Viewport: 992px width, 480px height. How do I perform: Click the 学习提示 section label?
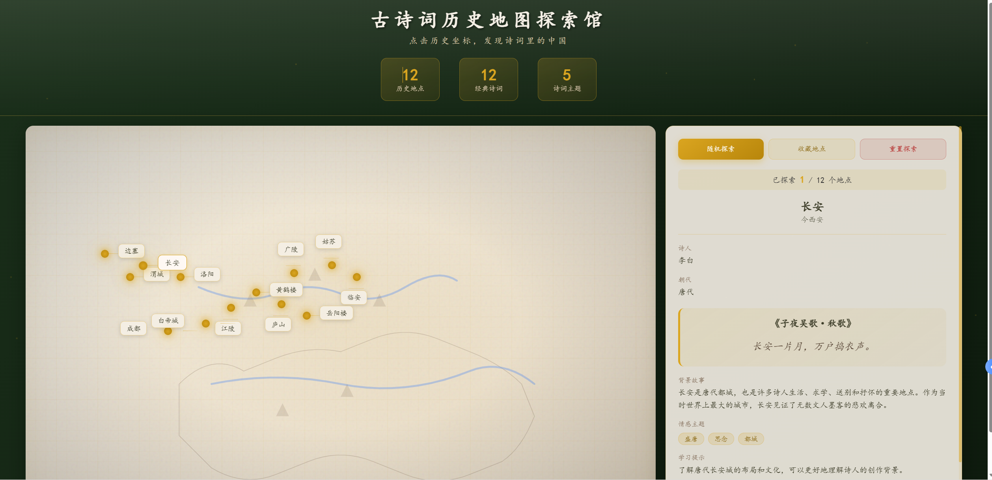[x=691, y=458]
